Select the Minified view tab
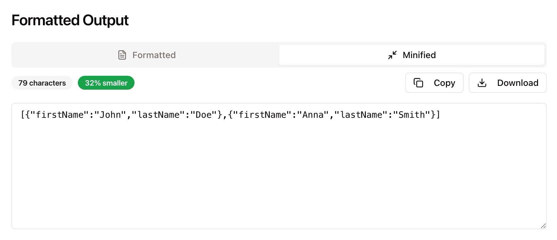 click(411, 55)
